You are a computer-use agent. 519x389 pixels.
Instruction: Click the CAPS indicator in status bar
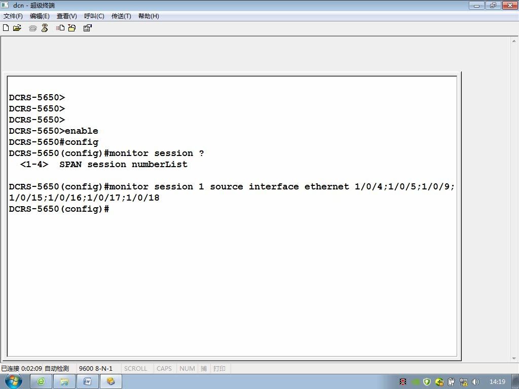coord(164,369)
